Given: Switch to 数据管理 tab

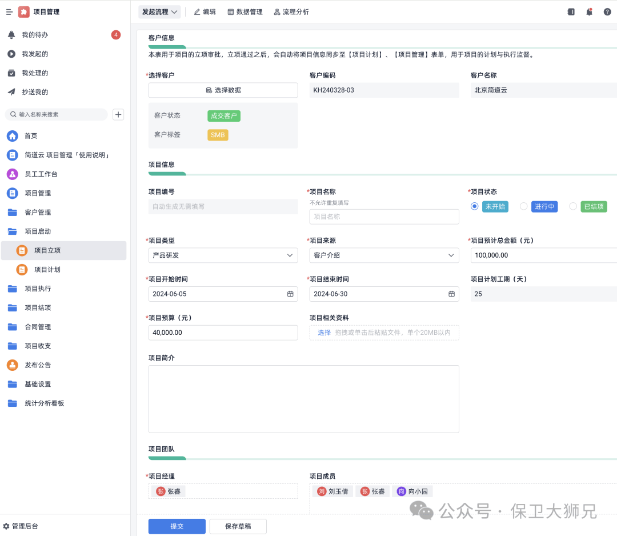Looking at the screenshot, I should point(245,12).
